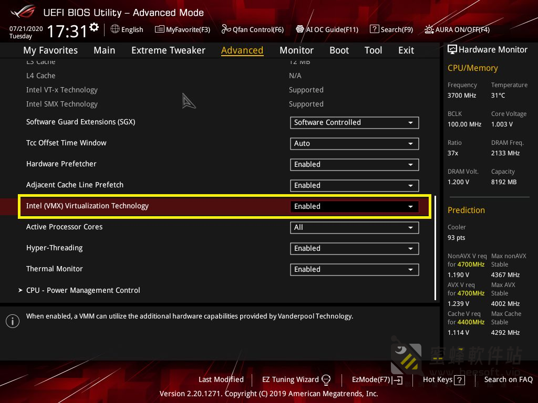This screenshot has height=403, width=538.
Task: Click the AURA light icon
Action: pyautogui.click(x=429, y=29)
